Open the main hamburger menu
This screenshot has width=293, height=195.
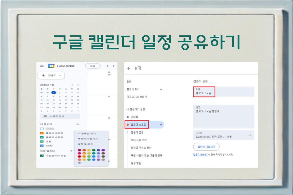tap(42, 66)
